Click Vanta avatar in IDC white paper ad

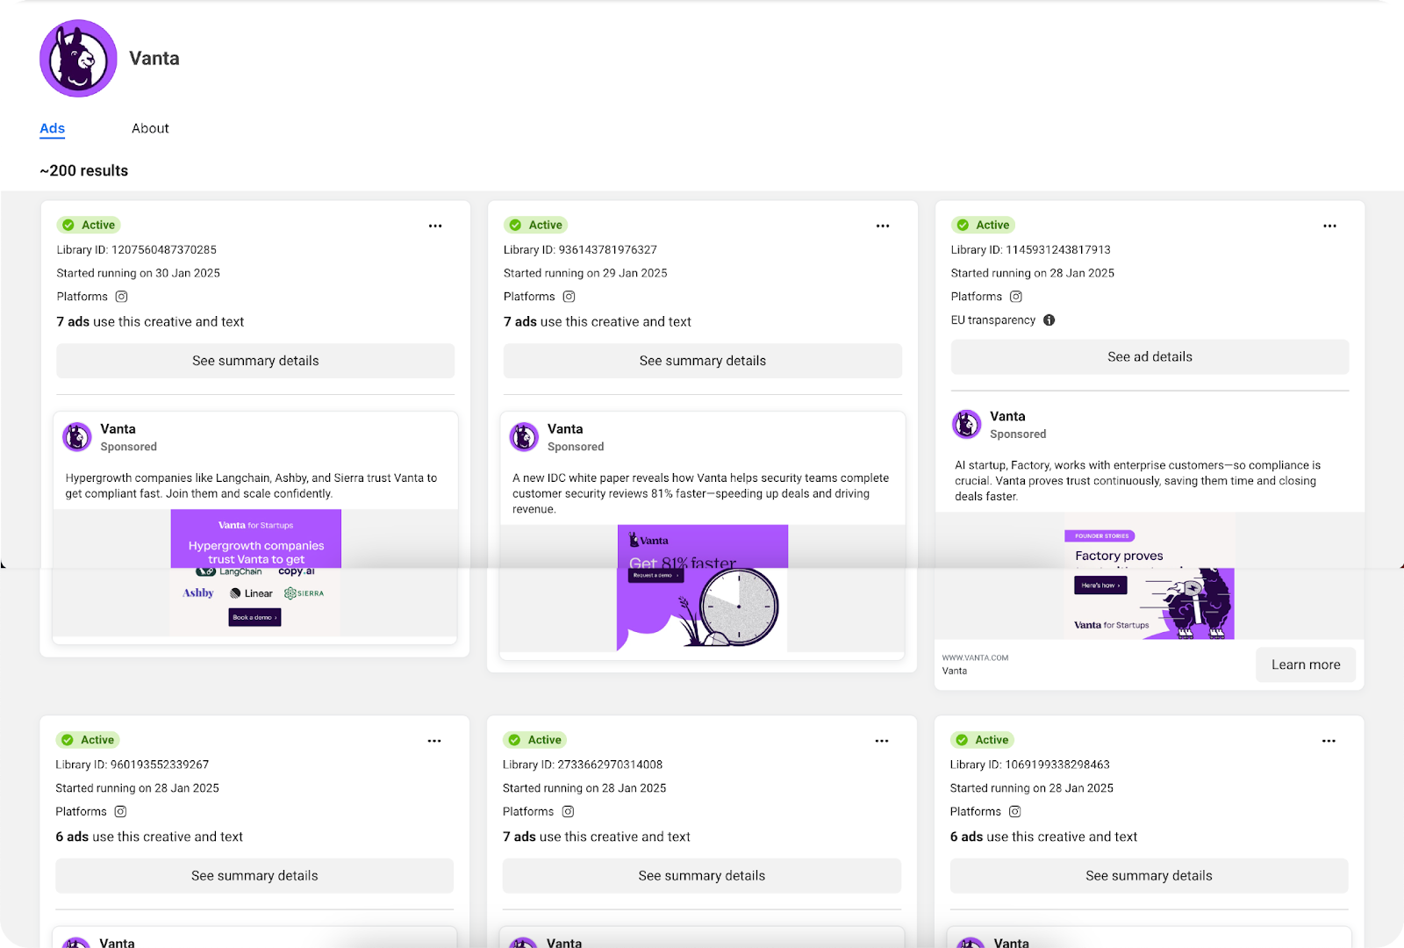525,437
